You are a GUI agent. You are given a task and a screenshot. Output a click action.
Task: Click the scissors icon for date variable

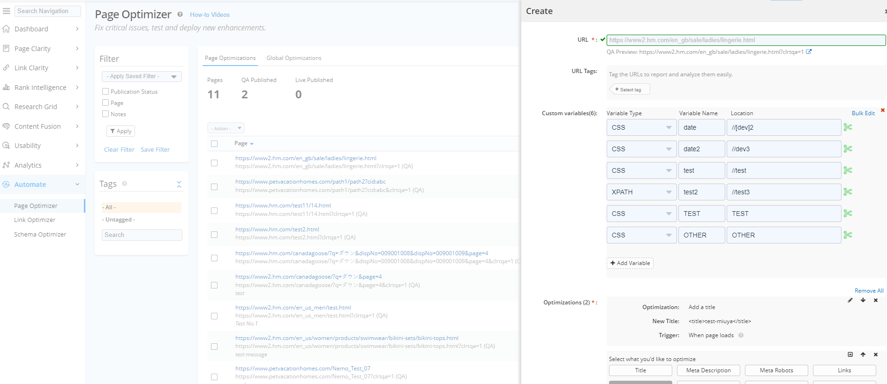tap(848, 127)
